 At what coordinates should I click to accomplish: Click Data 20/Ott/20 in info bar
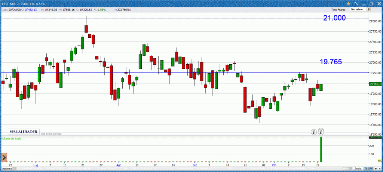[11, 10]
